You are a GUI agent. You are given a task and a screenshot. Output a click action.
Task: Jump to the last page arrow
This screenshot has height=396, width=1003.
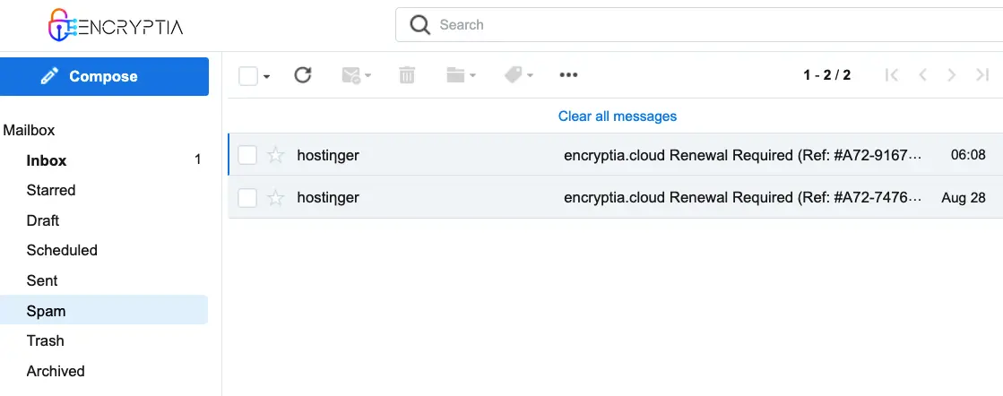click(982, 75)
